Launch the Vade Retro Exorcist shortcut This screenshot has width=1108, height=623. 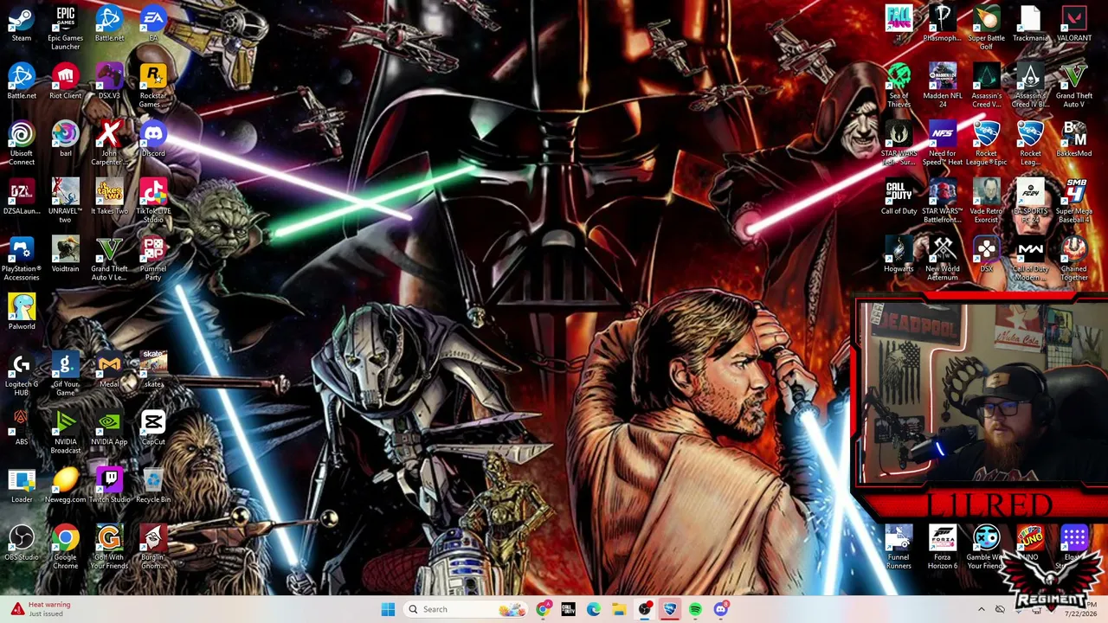click(x=987, y=201)
